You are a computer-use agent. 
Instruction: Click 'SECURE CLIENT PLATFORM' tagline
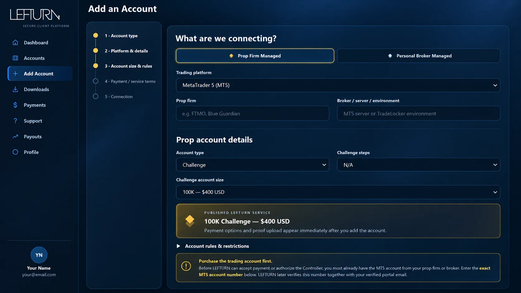pyautogui.click(x=46, y=26)
